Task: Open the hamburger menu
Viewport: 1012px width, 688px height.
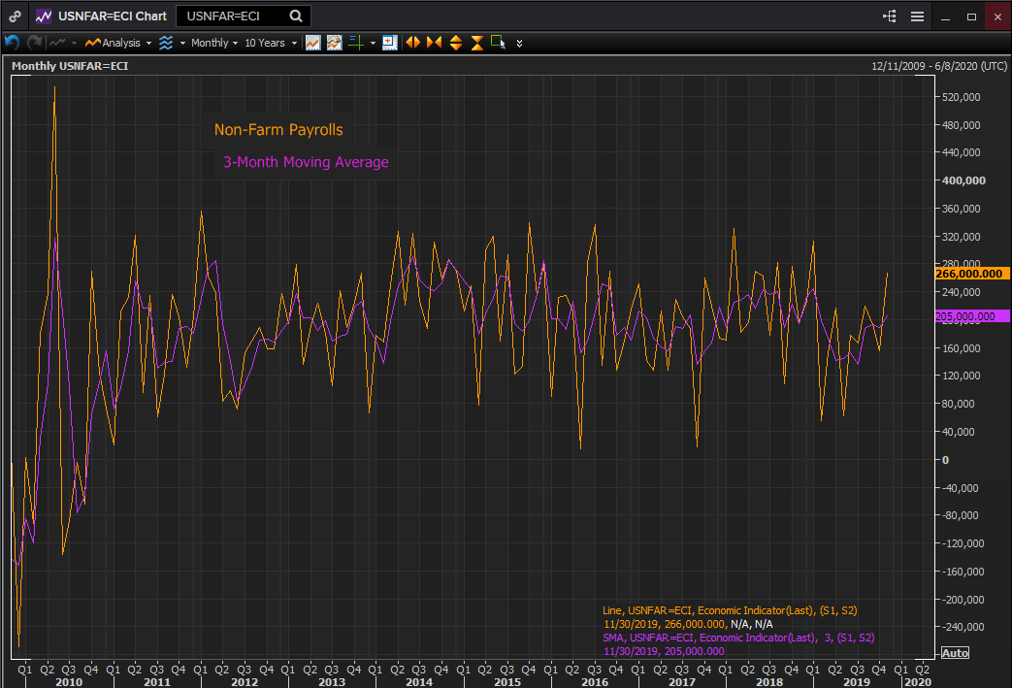Action: (x=917, y=16)
